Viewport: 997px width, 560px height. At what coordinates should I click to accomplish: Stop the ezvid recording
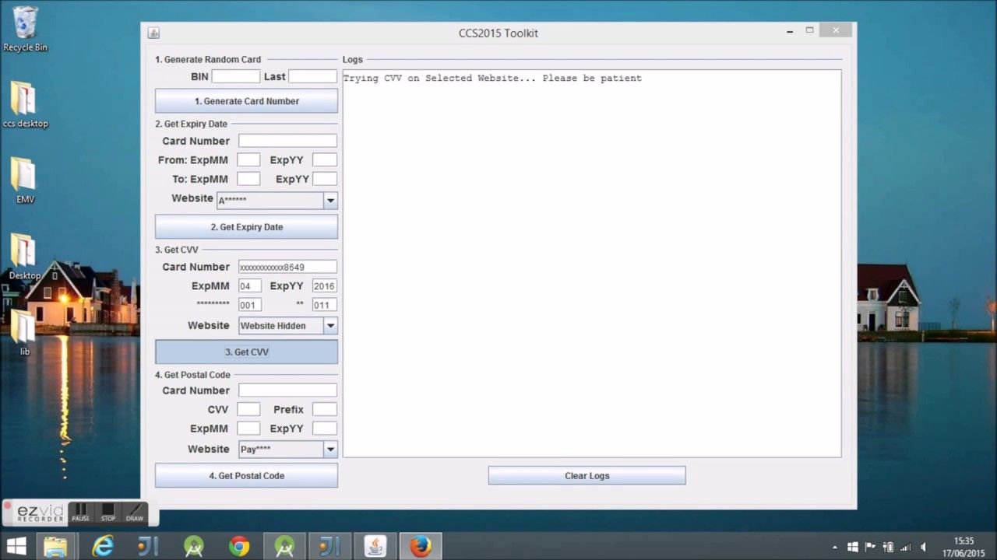coord(107,513)
